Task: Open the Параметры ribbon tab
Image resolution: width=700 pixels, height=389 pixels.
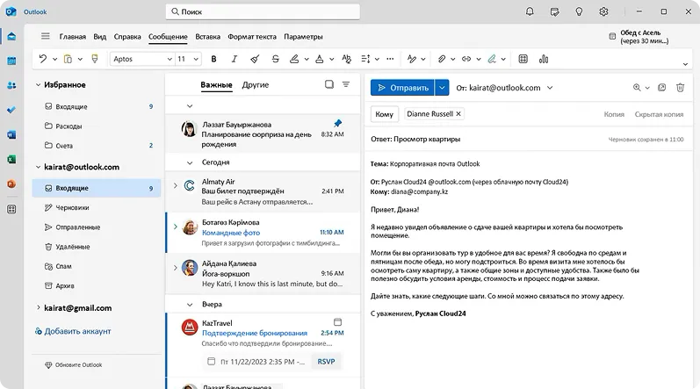Action: click(x=303, y=37)
